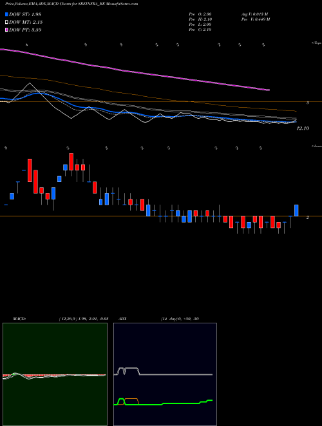Click the '12.10' label on EMA chart

click(303, 128)
